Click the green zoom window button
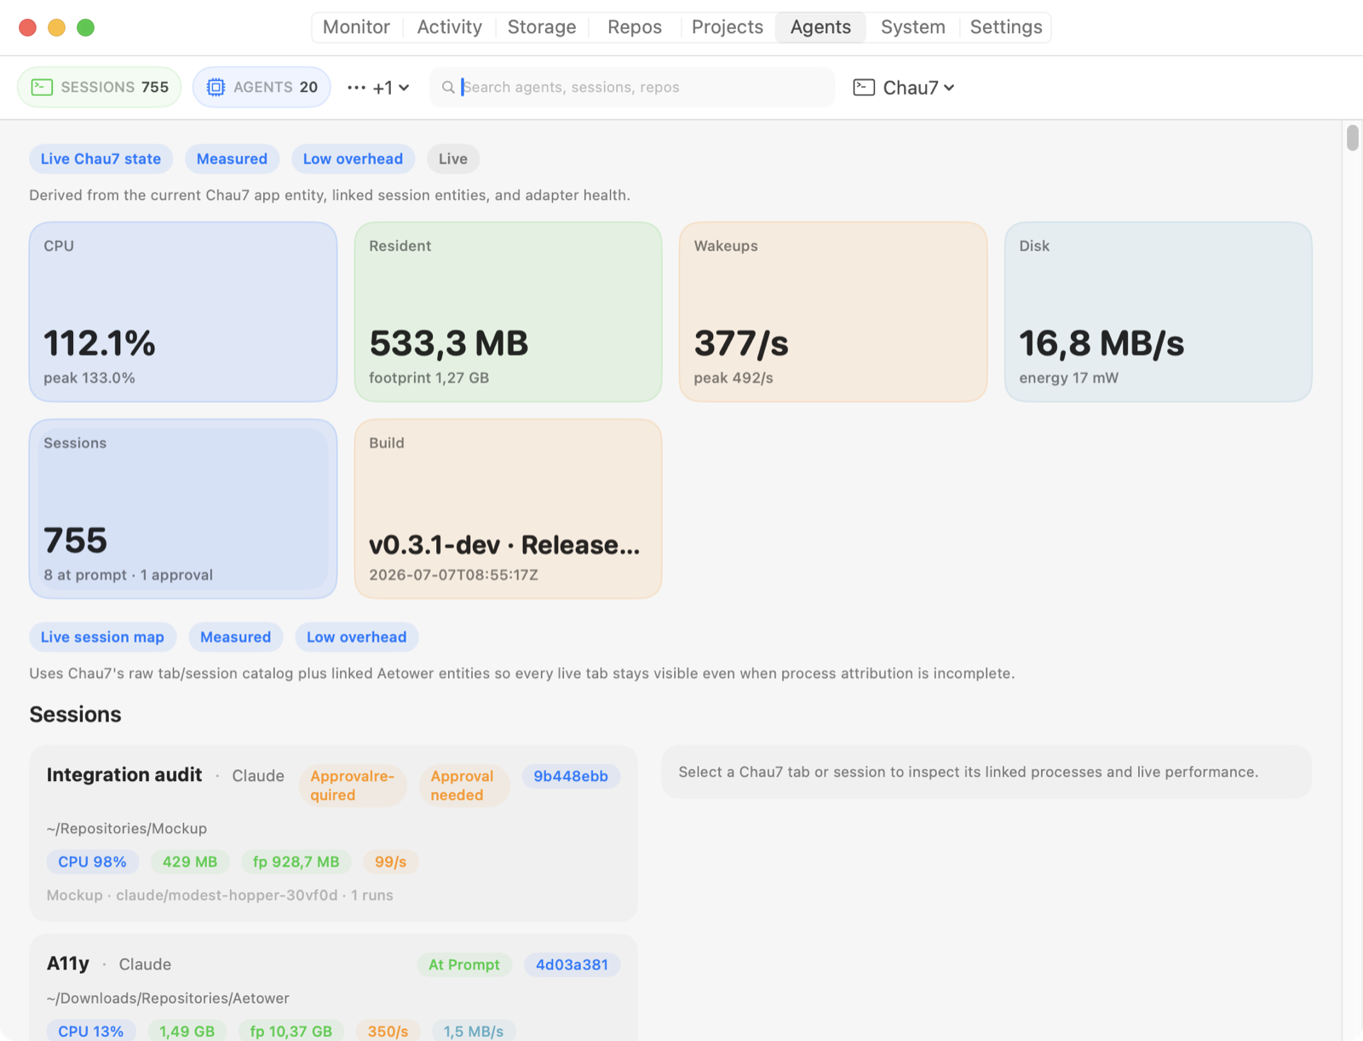The height and width of the screenshot is (1041, 1363). point(85,27)
